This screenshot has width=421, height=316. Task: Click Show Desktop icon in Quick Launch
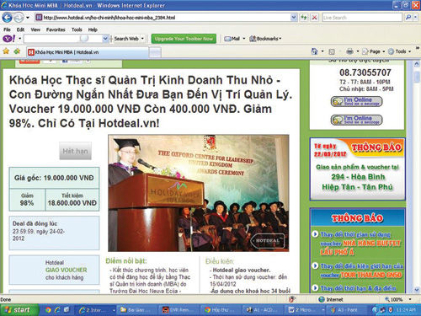[67, 310]
